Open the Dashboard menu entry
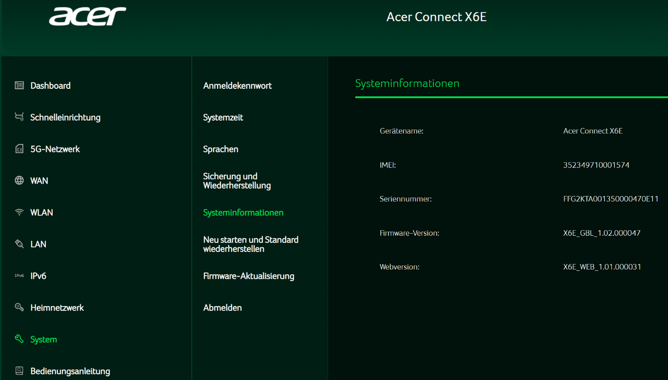The image size is (668, 380). pyautogui.click(x=51, y=86)
